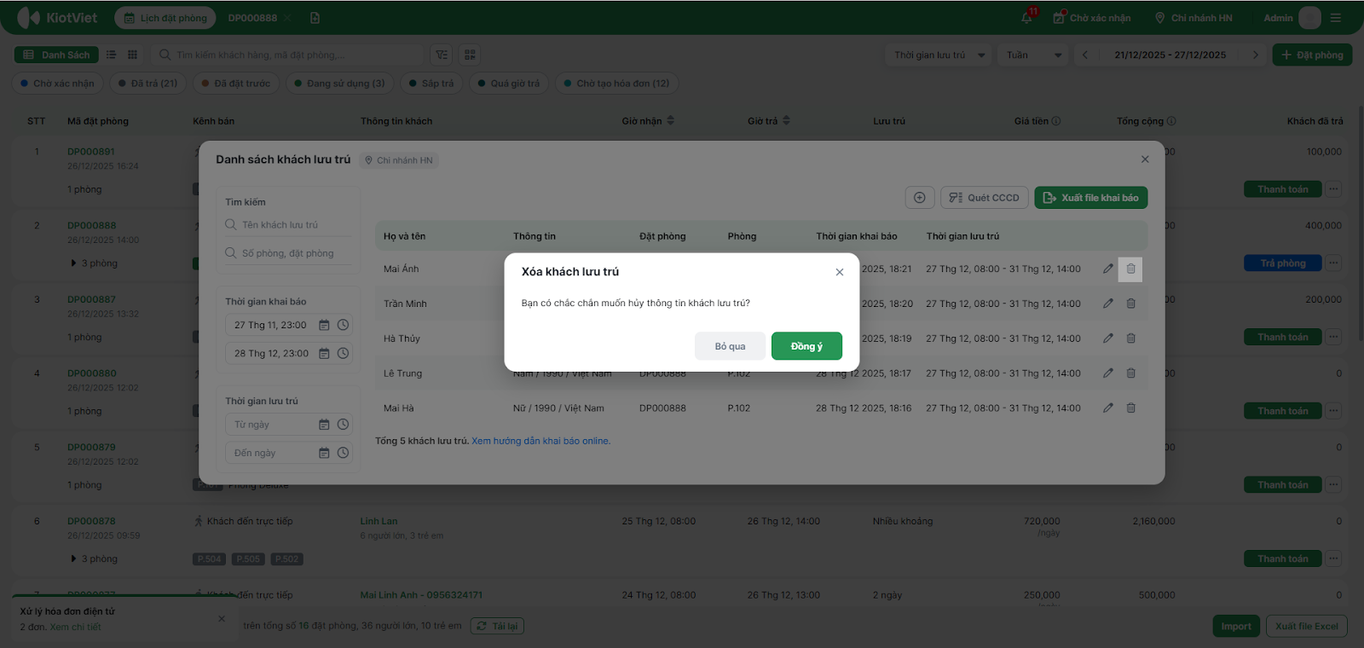Open the Thời gian lưu trú dropdown
The width and height of the screenshot is (1364, 648).
point(939,55)
